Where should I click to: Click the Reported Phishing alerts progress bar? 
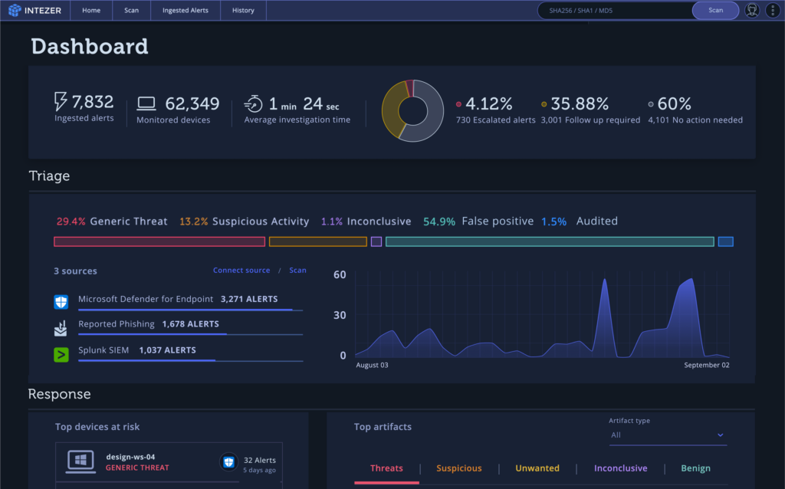pyautogui.click(x=190, y=334)
